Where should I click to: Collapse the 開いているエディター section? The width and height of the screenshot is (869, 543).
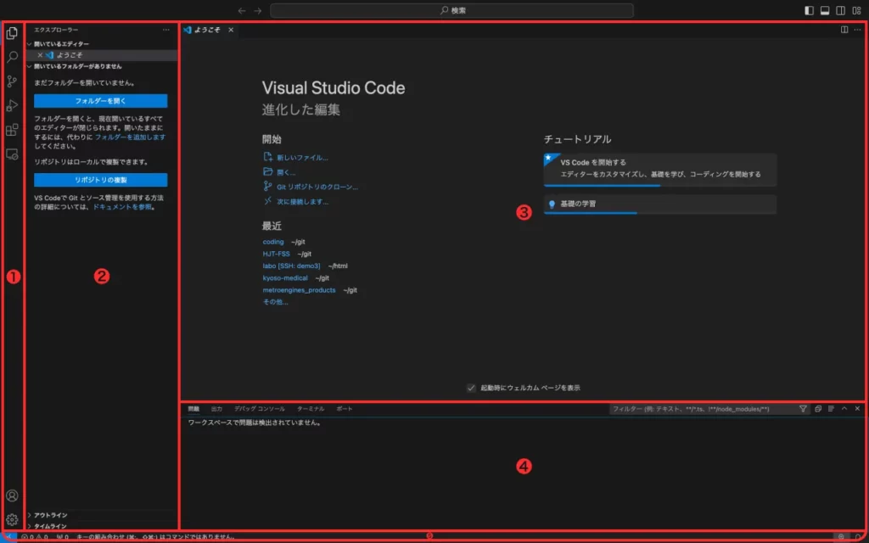103,44
